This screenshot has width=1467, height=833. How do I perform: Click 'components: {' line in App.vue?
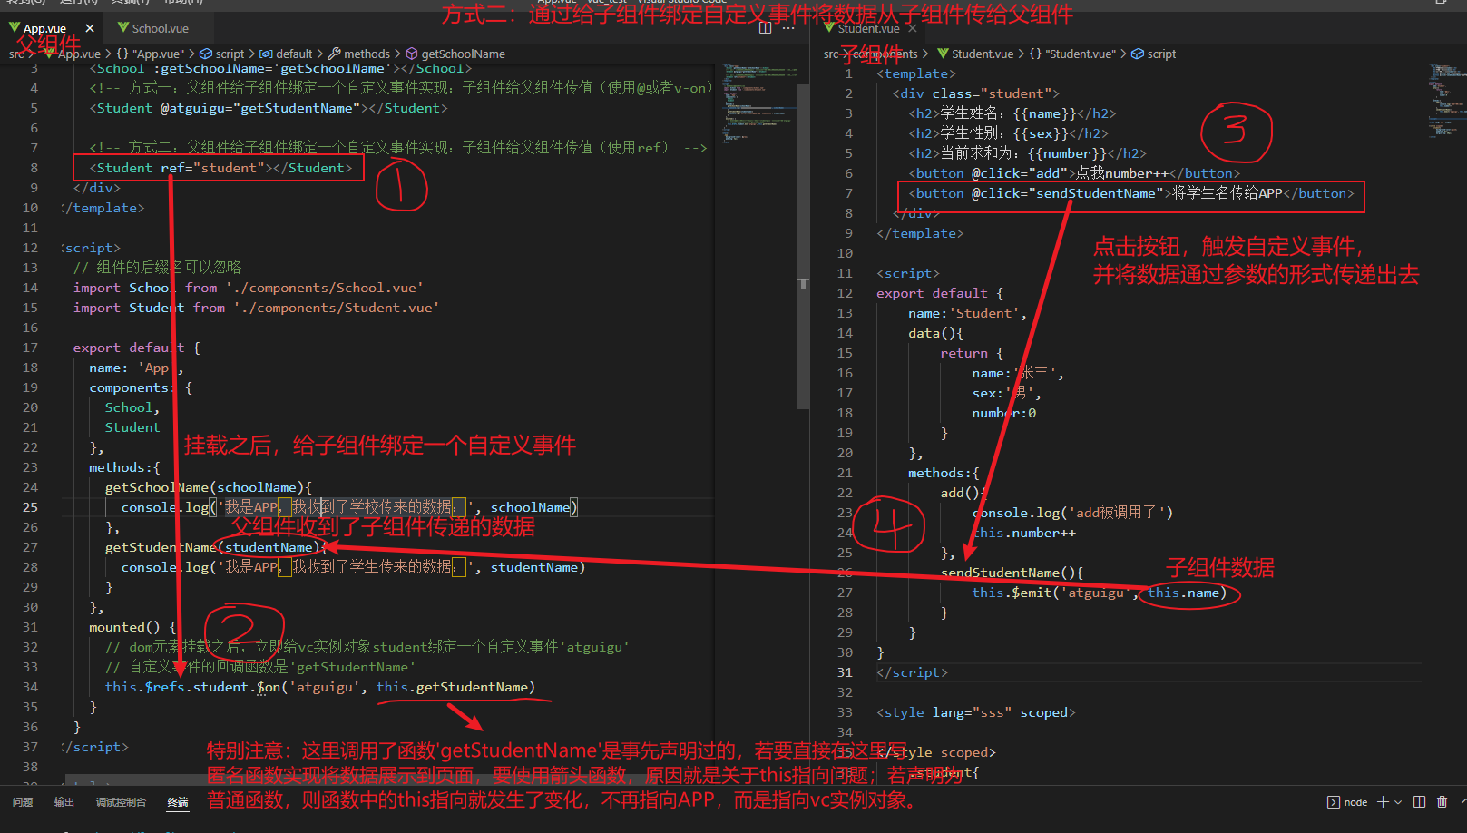pos(141,387)
